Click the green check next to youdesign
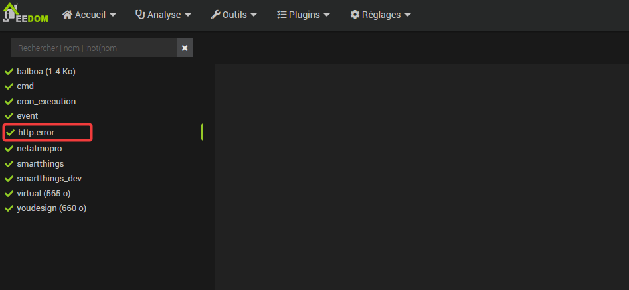 [9, 208]
